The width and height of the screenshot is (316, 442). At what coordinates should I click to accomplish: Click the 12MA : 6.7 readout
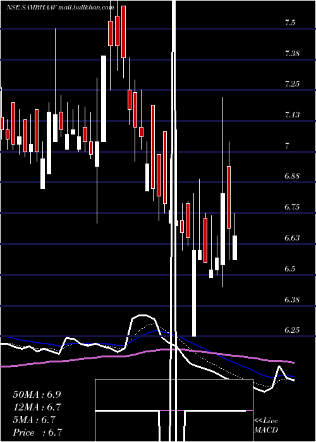coord(37,407)
